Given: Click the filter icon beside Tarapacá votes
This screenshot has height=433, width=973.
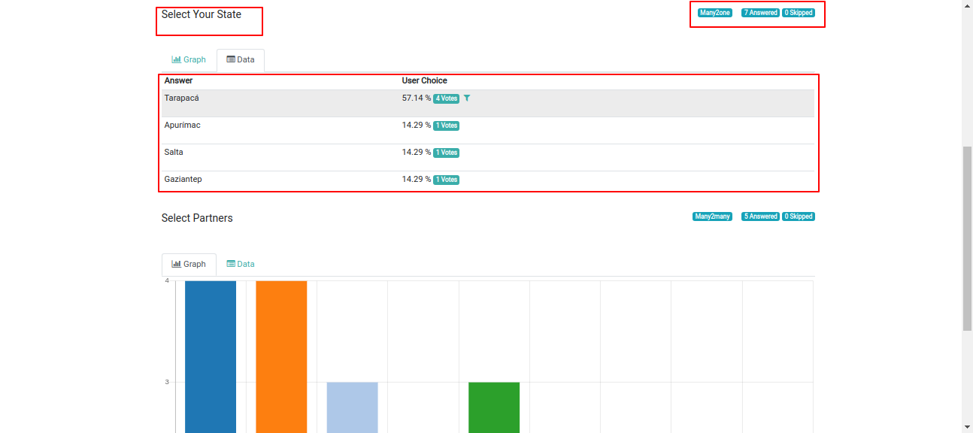Looking at the screenshot, I should tap(467, 98).
